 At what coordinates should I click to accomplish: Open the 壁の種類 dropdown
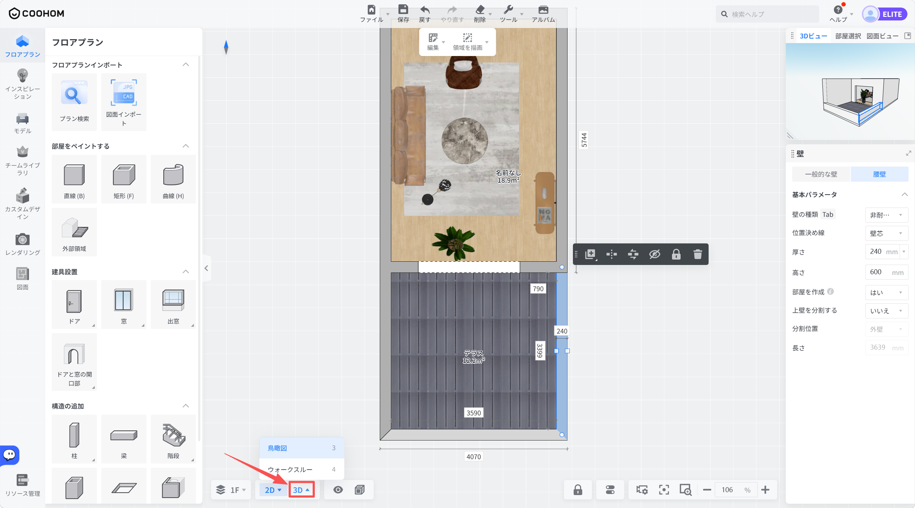pyautogui.click(x=887, y=215)
